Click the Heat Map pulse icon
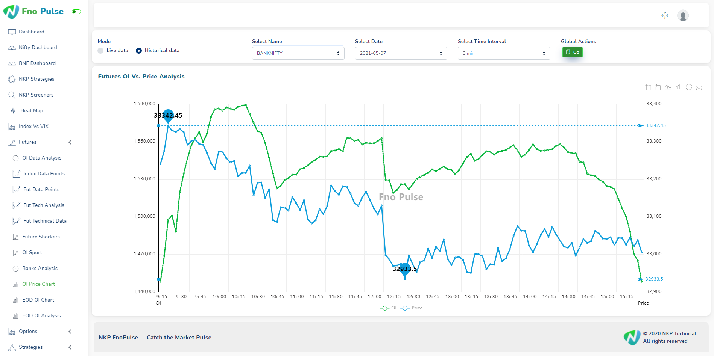 13,111
